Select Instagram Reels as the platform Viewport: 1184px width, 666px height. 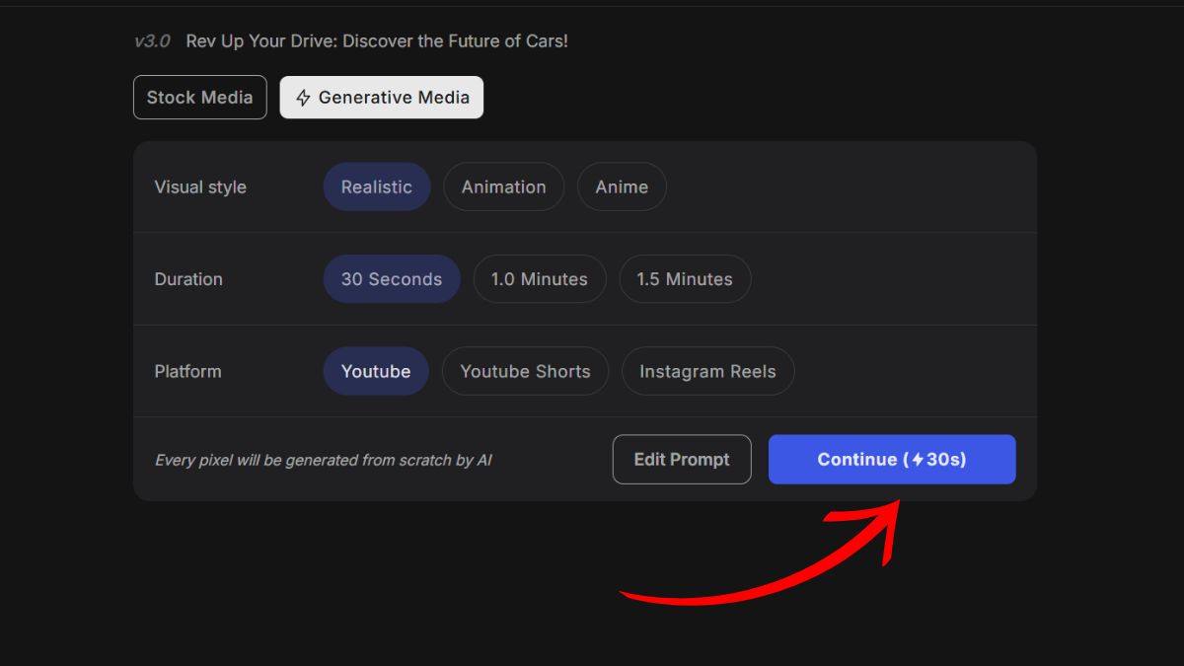(x=707, y=372)
